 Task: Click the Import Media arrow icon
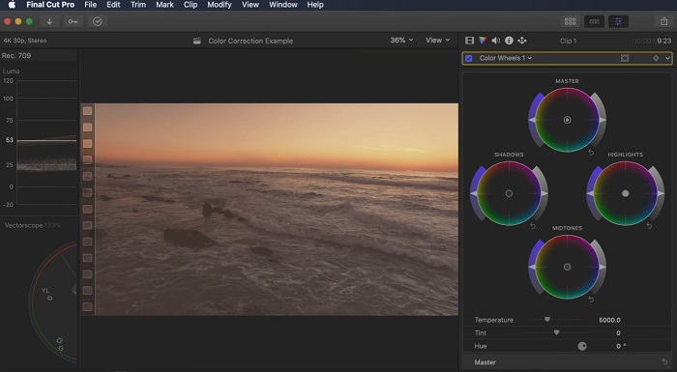pos(49,21)
